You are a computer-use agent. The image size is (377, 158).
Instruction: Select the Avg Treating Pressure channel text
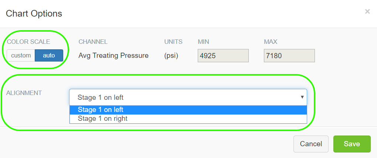tap(113, 56)
